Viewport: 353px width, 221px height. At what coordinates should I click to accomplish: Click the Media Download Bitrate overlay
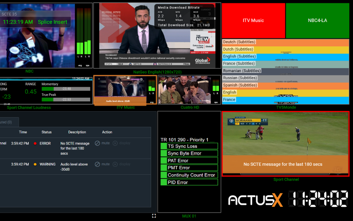pyautogui.click(x=184, y=16)
